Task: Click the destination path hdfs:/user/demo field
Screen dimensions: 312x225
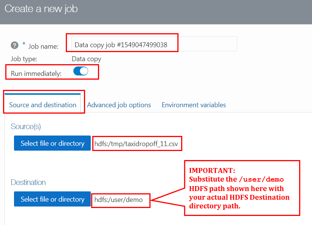Action: click(120, 200)
